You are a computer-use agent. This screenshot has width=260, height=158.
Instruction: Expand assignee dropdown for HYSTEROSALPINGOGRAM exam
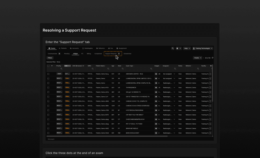tap(174, 110)
